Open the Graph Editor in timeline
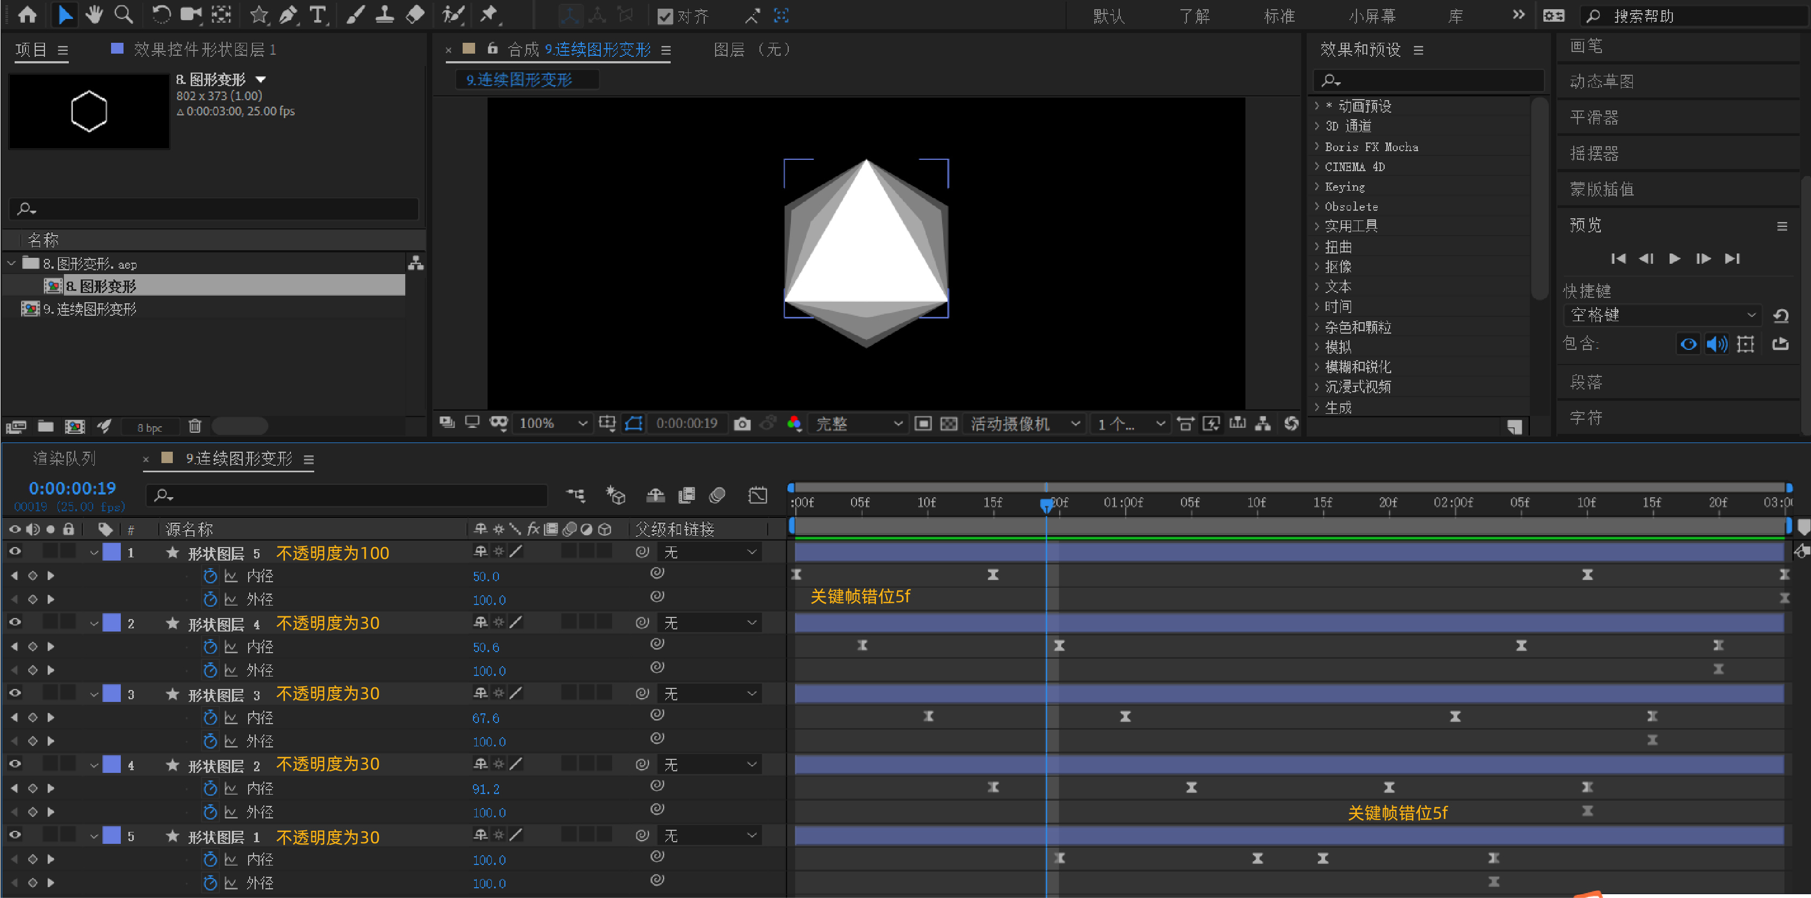 [x=758, y=496]
